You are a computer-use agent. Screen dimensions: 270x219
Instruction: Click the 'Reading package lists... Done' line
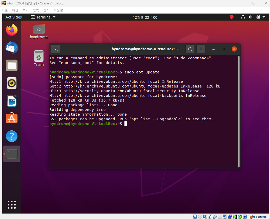(x=83, y=105)
